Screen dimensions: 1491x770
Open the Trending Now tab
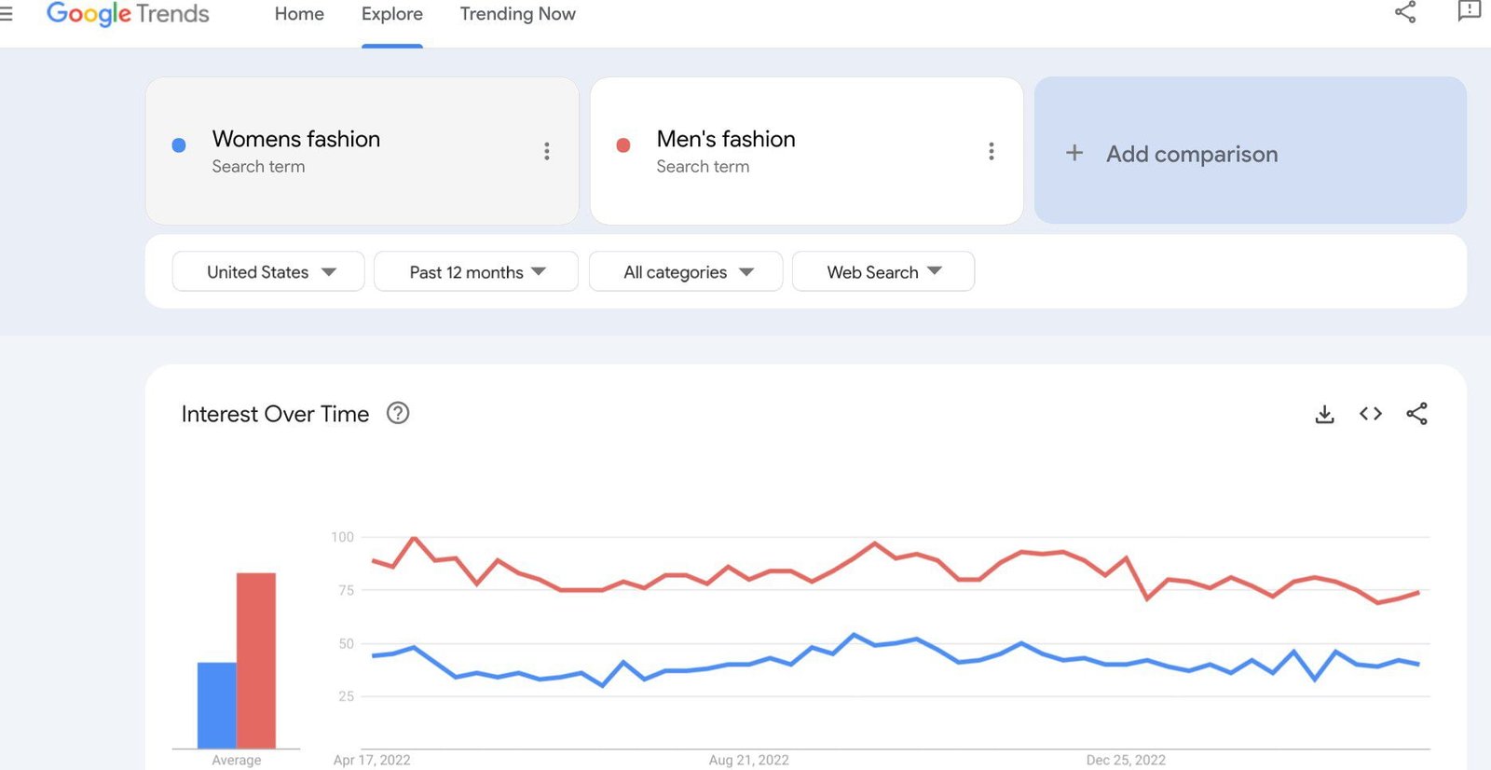[x=518, y=14]
